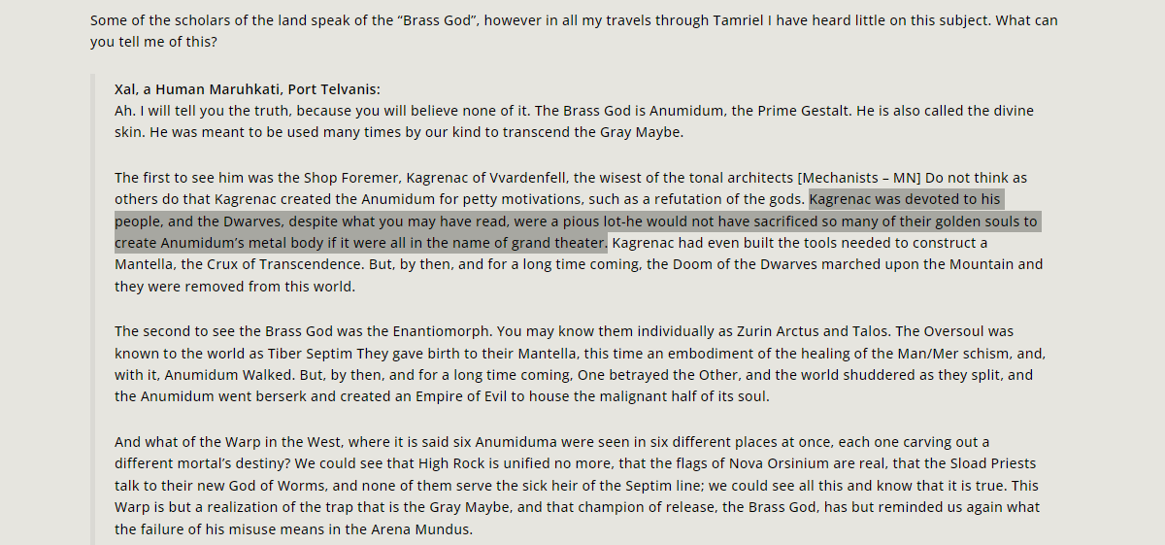The width and height of the screenshot is (1165, 545).
Task: Click the highlighted passage about Kagrenac's devotion
Action: (x=576, y=221)
